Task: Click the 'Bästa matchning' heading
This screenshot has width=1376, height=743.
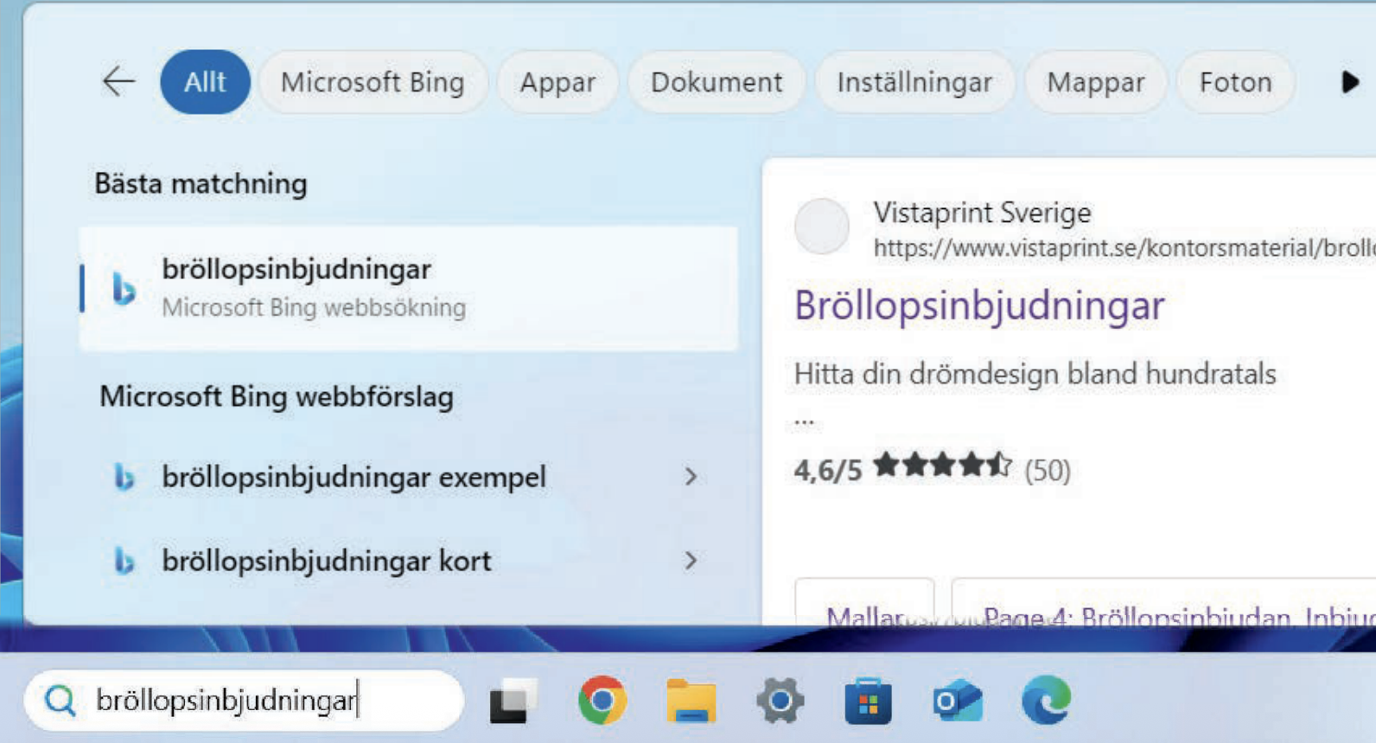Action: click(x=201, y=184)
